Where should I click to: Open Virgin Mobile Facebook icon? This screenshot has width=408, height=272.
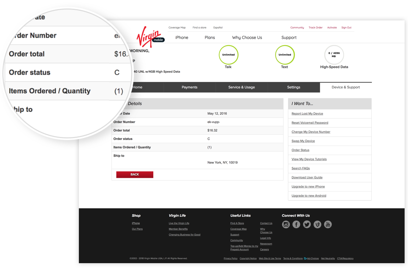296,224
